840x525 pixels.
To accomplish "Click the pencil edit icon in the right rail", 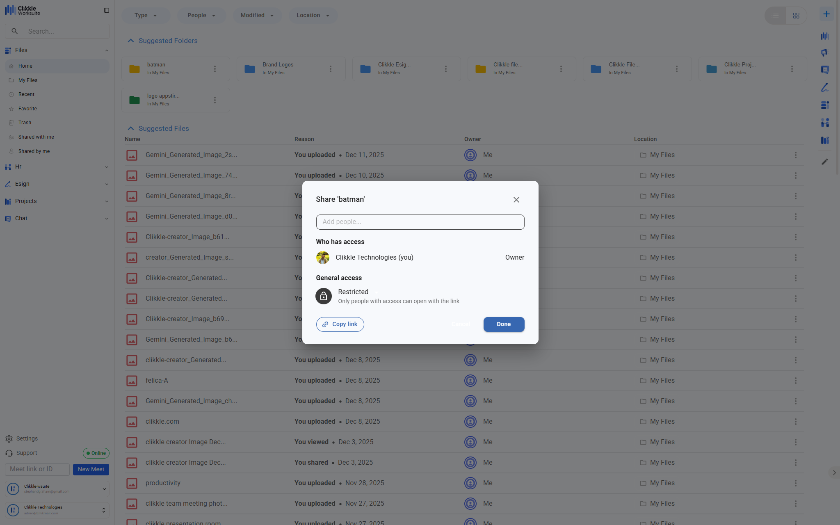I will [825, 162].
